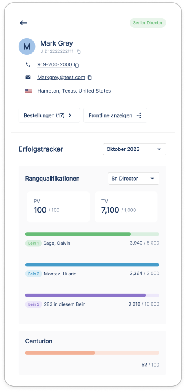Copy the email address Markgrey@test.com
The height and width of the screenshot is (392, 186).
coord(90,78)
